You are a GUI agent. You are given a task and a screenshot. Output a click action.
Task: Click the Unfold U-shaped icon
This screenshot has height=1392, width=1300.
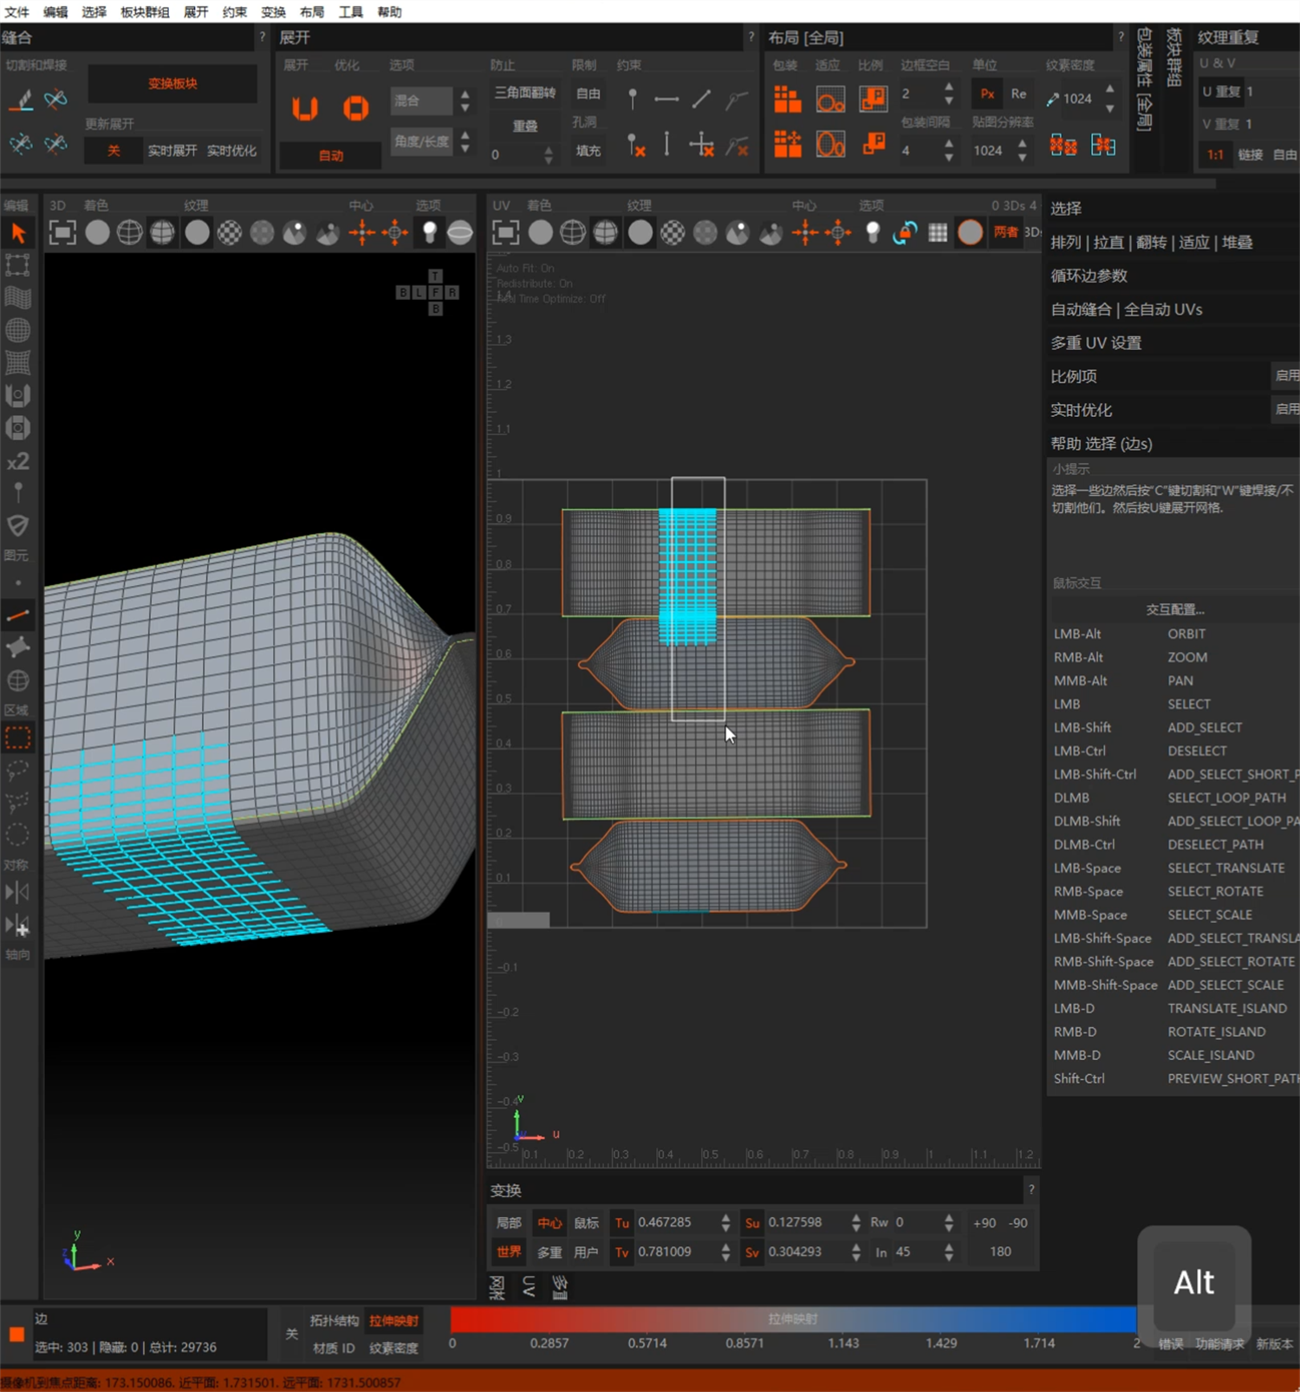pyautogui.click(x=304, y=108)
